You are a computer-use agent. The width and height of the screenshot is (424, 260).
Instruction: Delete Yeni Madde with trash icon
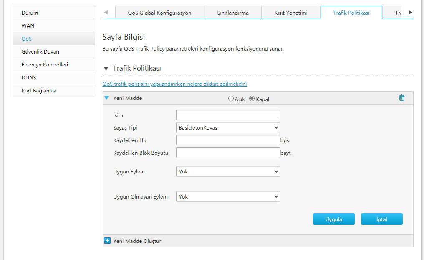pos(401,98)
